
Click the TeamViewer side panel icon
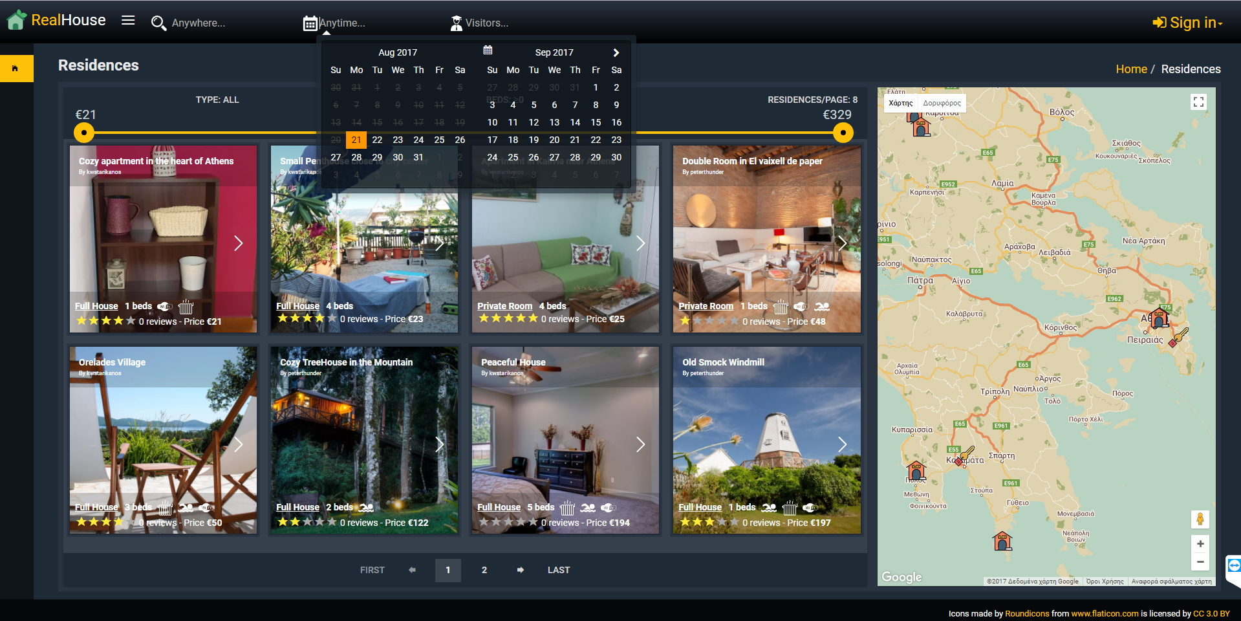pyautogui.click(x=1234, y=566)
